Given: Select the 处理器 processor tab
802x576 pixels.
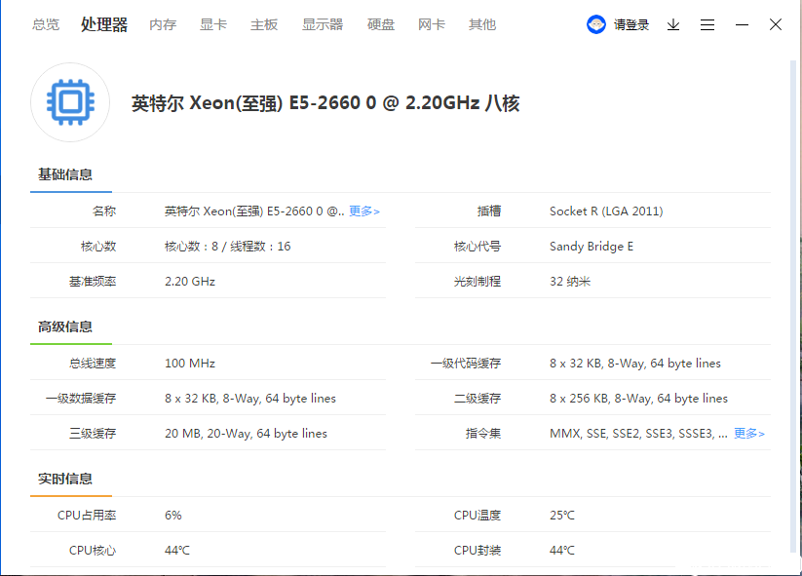Looking at the screenshot, I should point(104,24).
